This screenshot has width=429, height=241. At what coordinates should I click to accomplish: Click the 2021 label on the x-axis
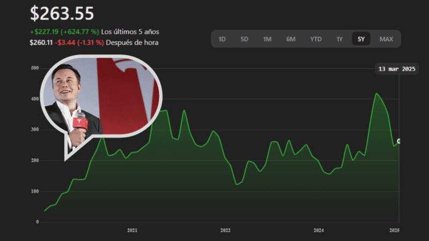pyautogui.click(x=132, y=230)
